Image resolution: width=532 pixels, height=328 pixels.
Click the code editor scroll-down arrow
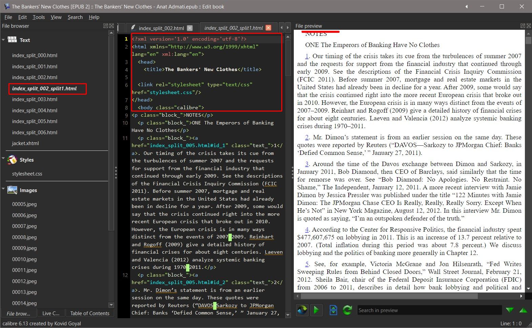288,315
